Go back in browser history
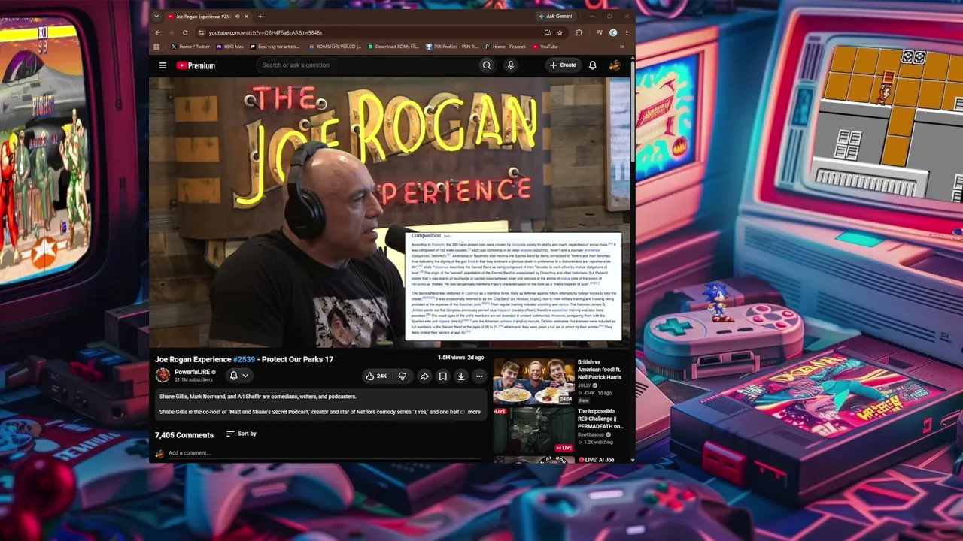The image size is (963, 541). coord(157,32)
